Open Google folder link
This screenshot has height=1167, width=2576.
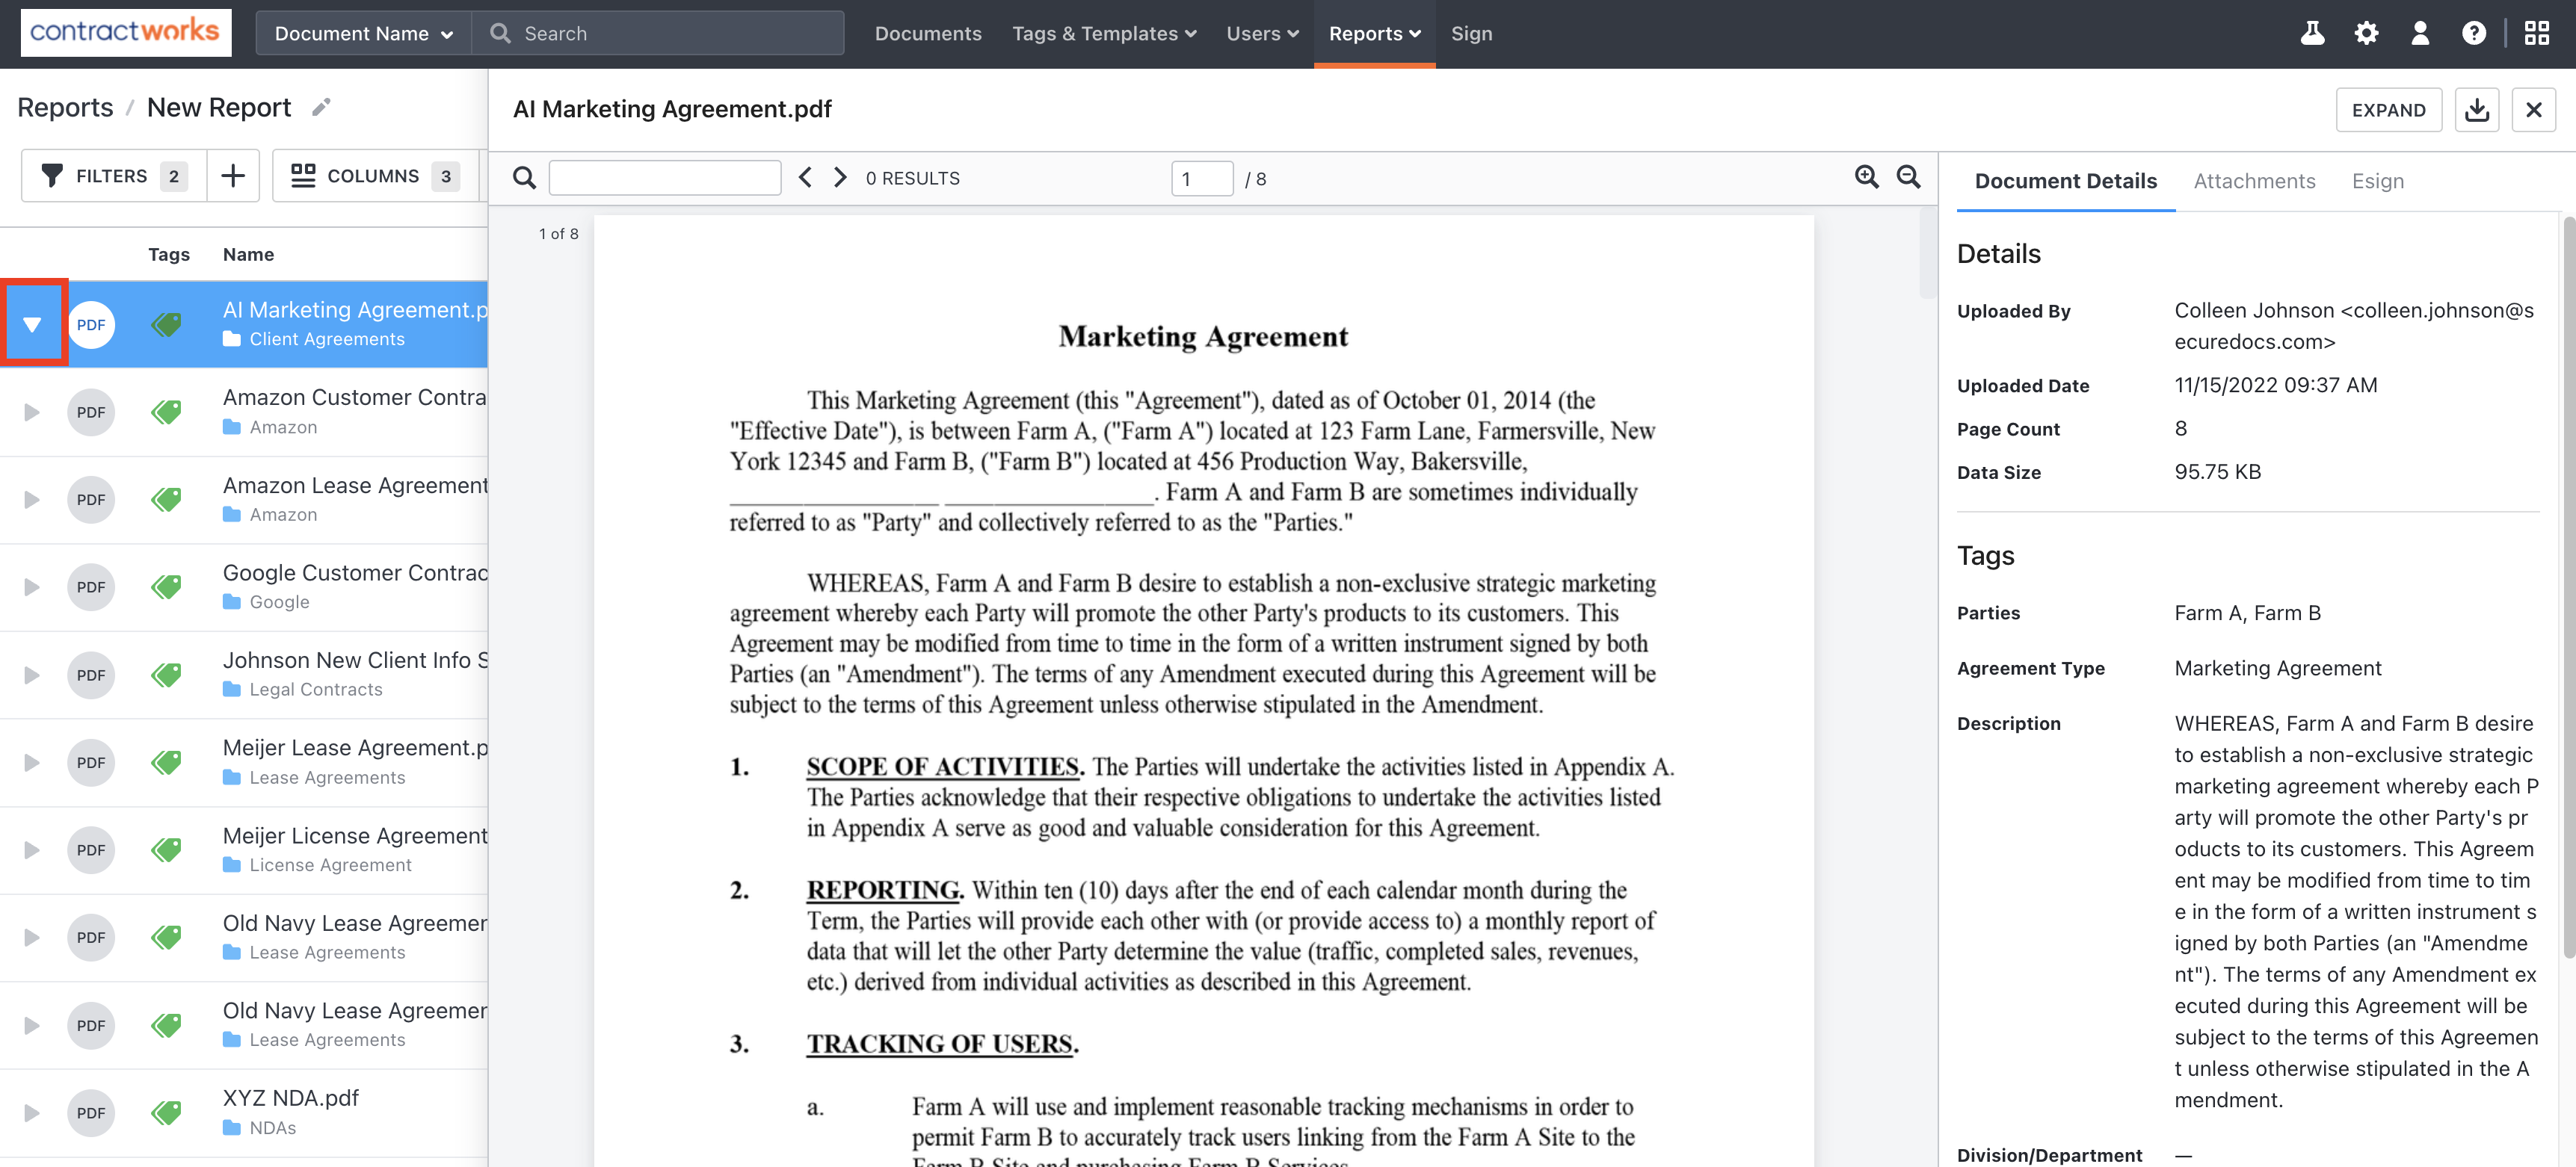click(x=279, y=601)
